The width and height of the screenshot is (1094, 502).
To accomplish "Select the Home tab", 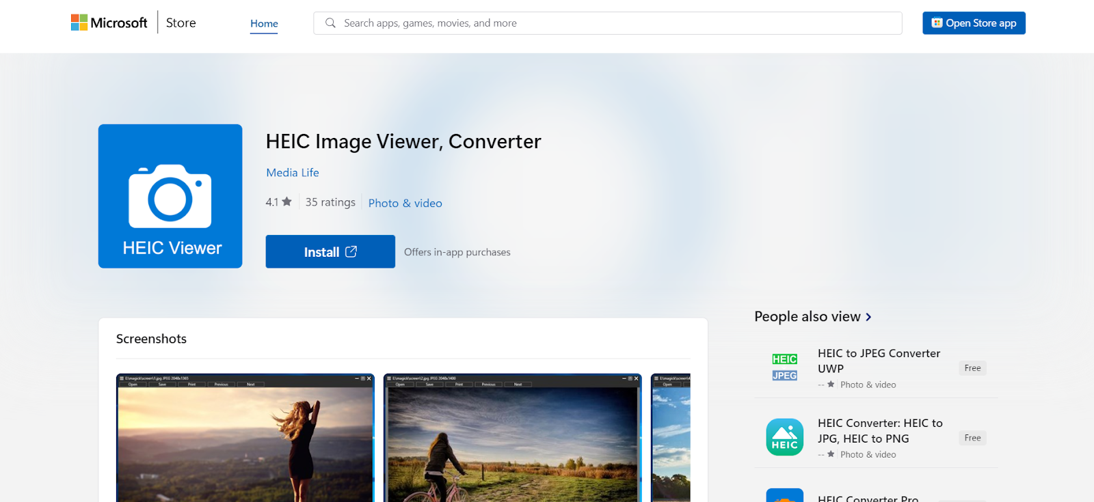I will [264, 23].
